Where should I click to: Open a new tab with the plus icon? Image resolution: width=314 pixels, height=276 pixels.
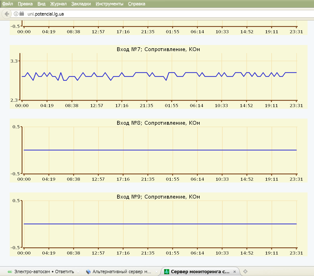click(245, 271)
